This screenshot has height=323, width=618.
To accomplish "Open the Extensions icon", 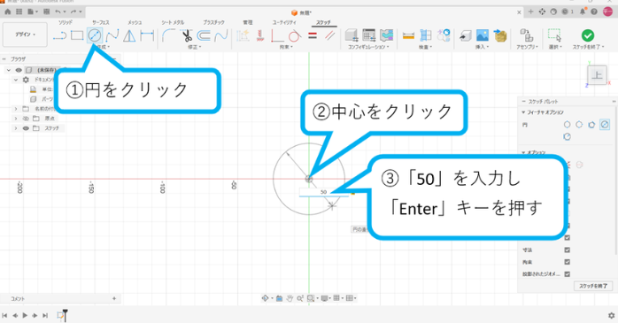I will pyautogui.click(x=542, y=12).
